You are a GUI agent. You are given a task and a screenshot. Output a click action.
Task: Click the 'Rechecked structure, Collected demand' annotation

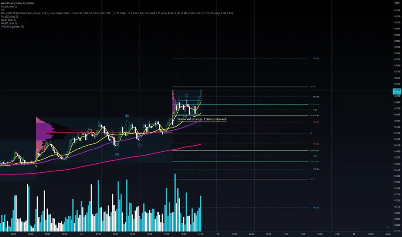click(x=202, y=119)
